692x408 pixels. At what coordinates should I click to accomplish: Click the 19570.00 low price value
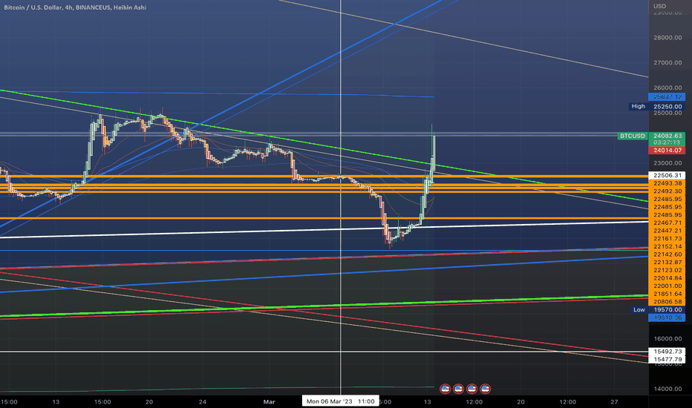tap(667, 309)
